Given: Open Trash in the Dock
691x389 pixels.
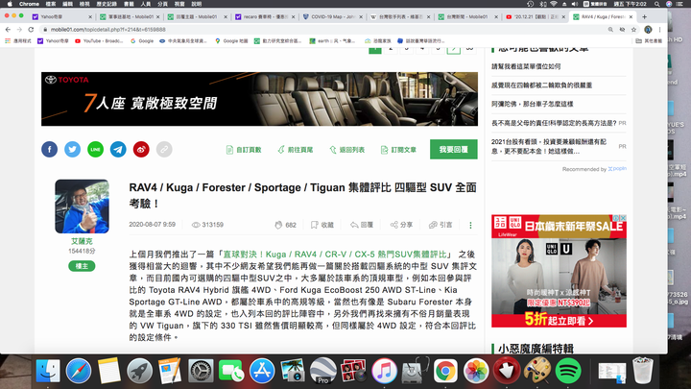Looking at the screenshot, I should pos(642,371).
